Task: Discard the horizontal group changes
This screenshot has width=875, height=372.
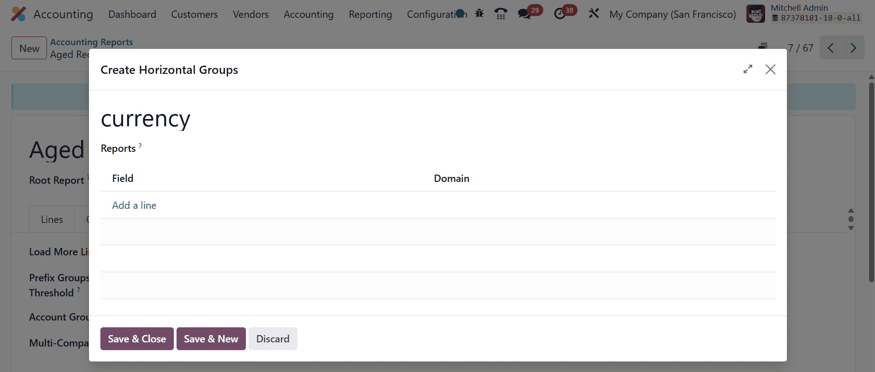Action: 273,339
